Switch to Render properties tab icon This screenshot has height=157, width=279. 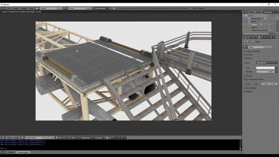pyautogui.click(x=251, y=37)
